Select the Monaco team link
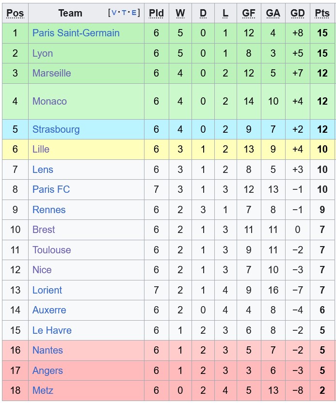Screen dimensions: 336x403 pyautogui.click(x=49, y=101)
